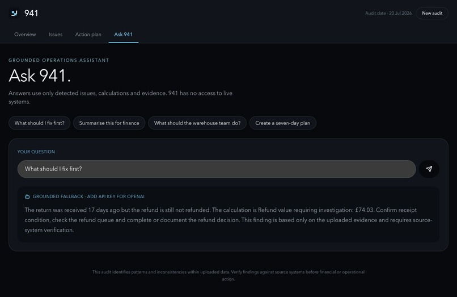The image size is (457, 297).
Task: Click the 'Ask 941.' heading
Action: [40, 76]
